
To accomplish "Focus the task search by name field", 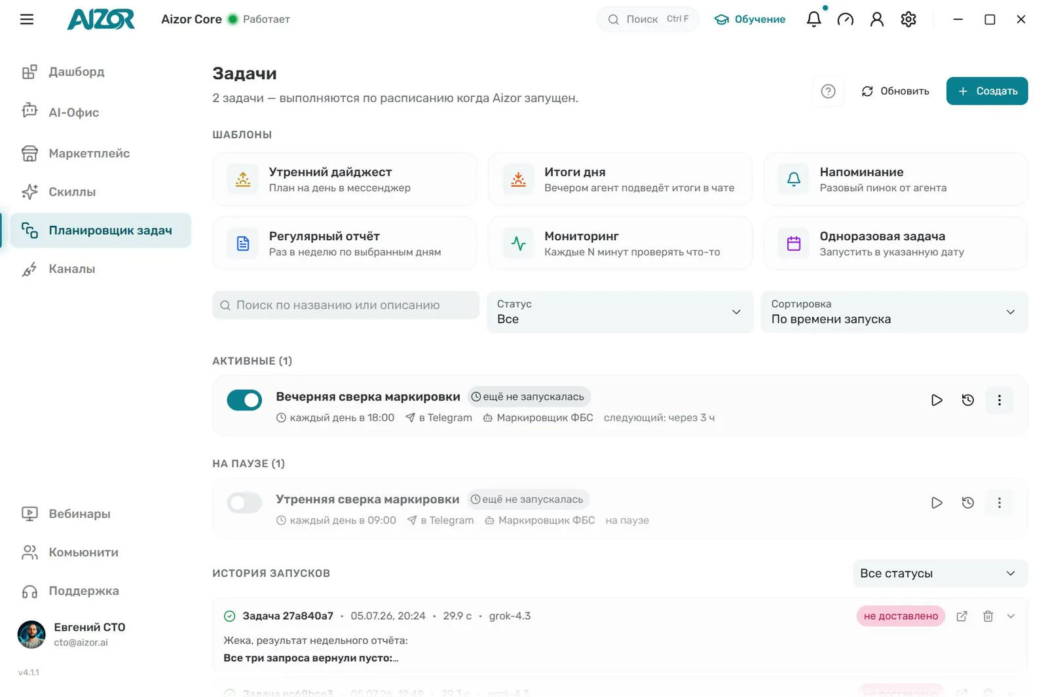I will pyautogui.click(x=346, y=305).
